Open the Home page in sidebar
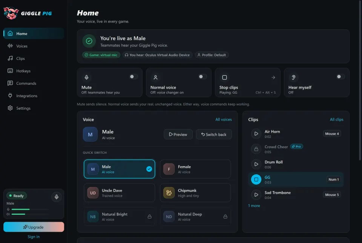The image size is (362, 243). 34,34
